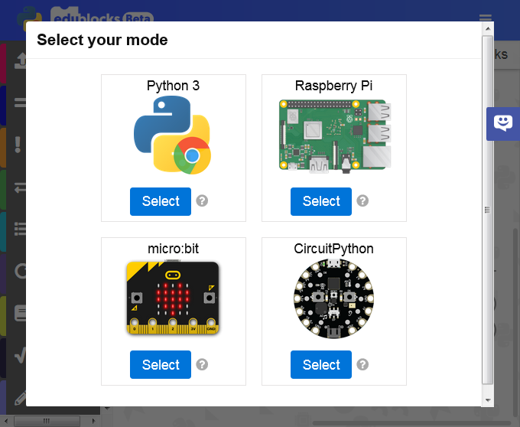The width and height of the screenshot is (520, 427).
Task: Click the Python 3 logo image
Action: click(173, 135)
